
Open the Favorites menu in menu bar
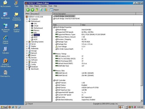click(x=43, y=6)
